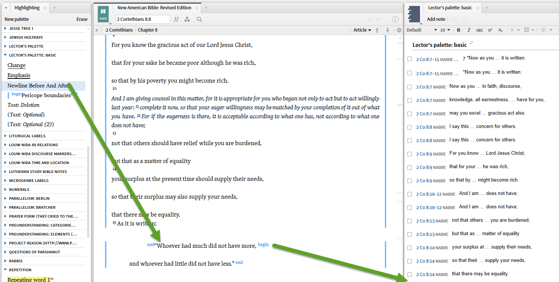
Task: Check the 2 Co 8:9 'For you know' note
Action: pos(410,154)
